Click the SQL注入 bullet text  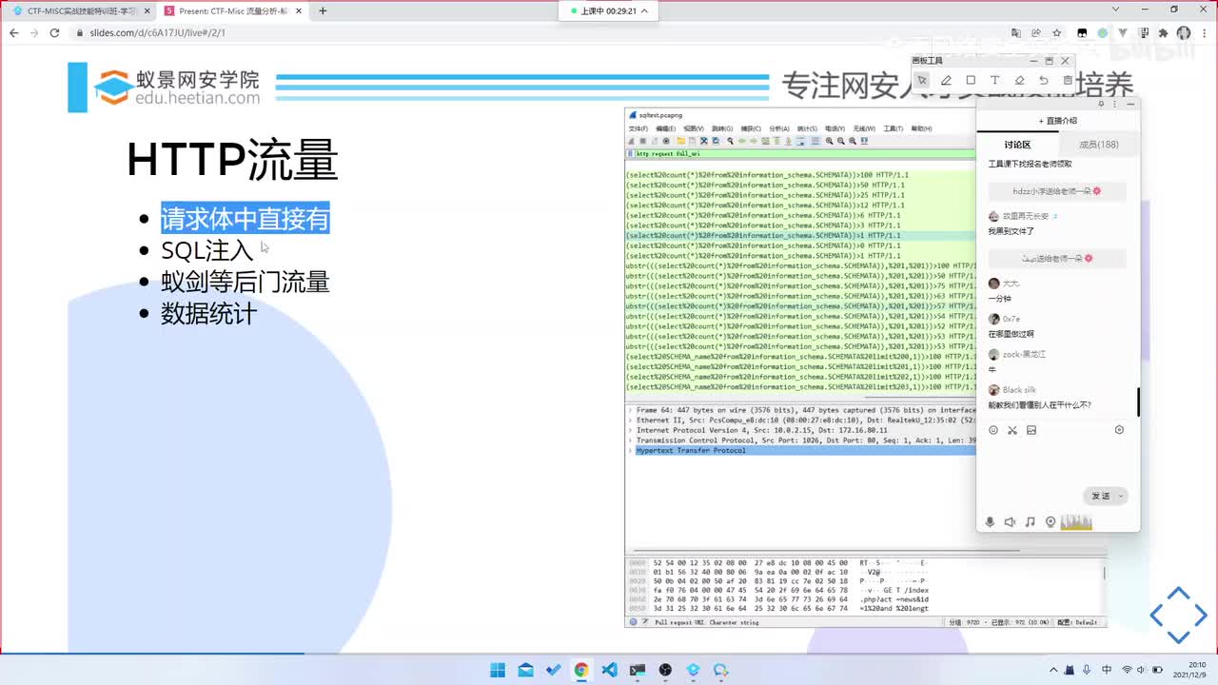tap(206, 251)
